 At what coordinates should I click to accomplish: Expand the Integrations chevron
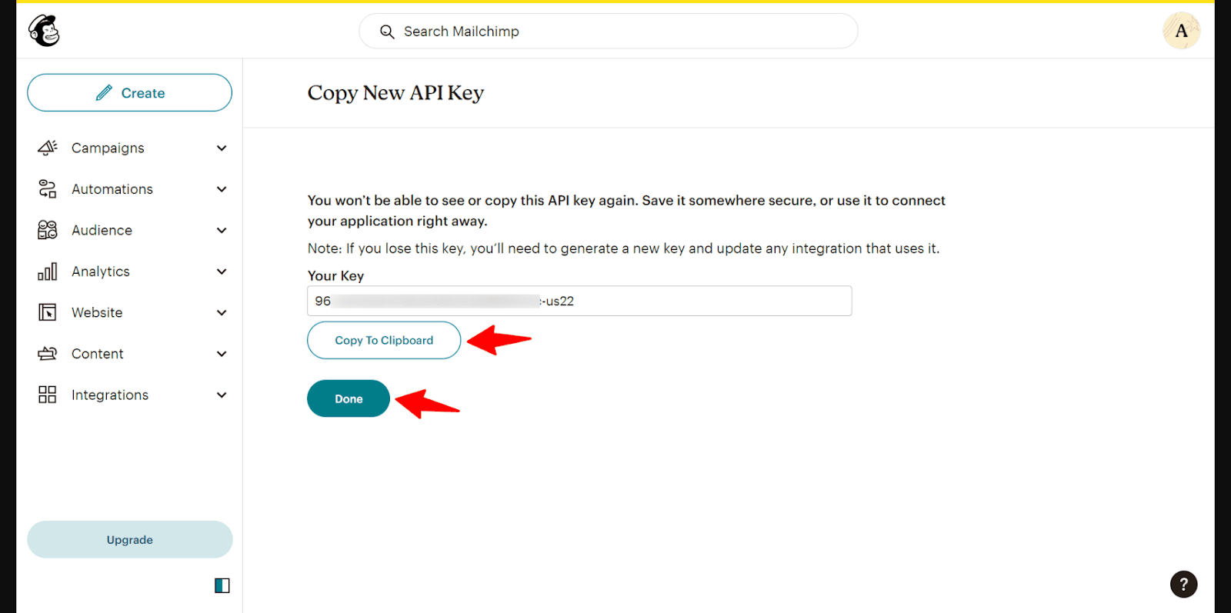pos(222,395)
